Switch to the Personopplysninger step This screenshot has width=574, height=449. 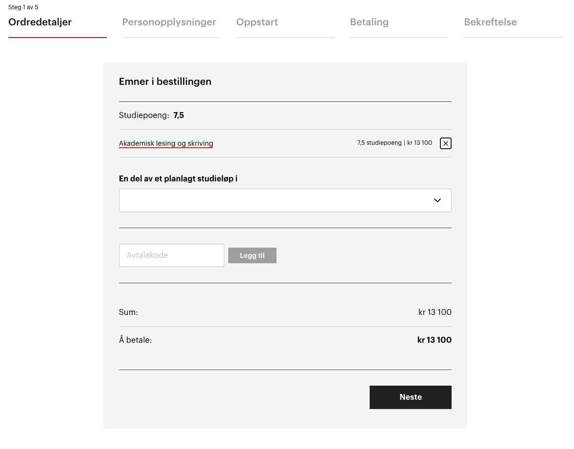169,22
